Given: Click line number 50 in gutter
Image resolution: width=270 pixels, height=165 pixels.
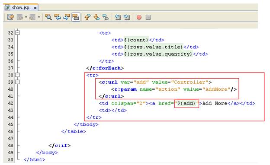Looking at the screenshot, I should [x=10, y=160].
